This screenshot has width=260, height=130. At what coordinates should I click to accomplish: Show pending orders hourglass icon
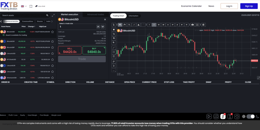click(x=230, y=116)
